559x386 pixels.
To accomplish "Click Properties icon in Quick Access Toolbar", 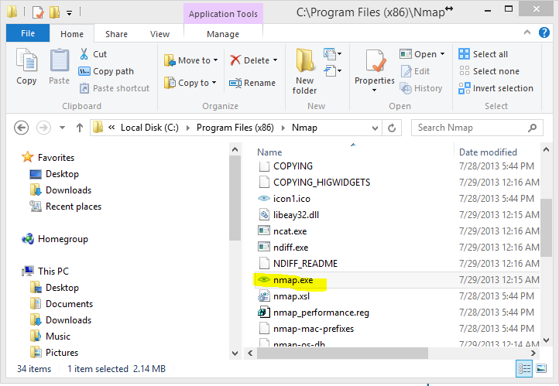I will 38,12.
